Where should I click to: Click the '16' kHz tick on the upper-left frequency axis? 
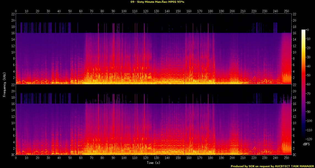[x=13, y=33]
